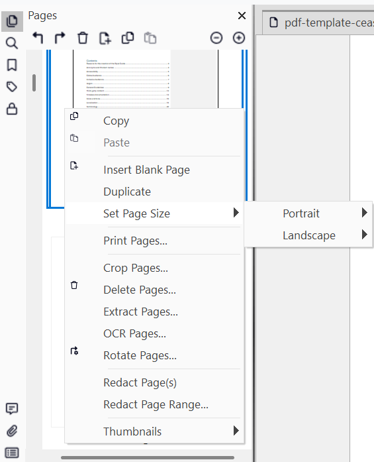This screenshot has width=374, height=462.
Task: Open the Bookmarks panel icon
Action: click(12, 65)
